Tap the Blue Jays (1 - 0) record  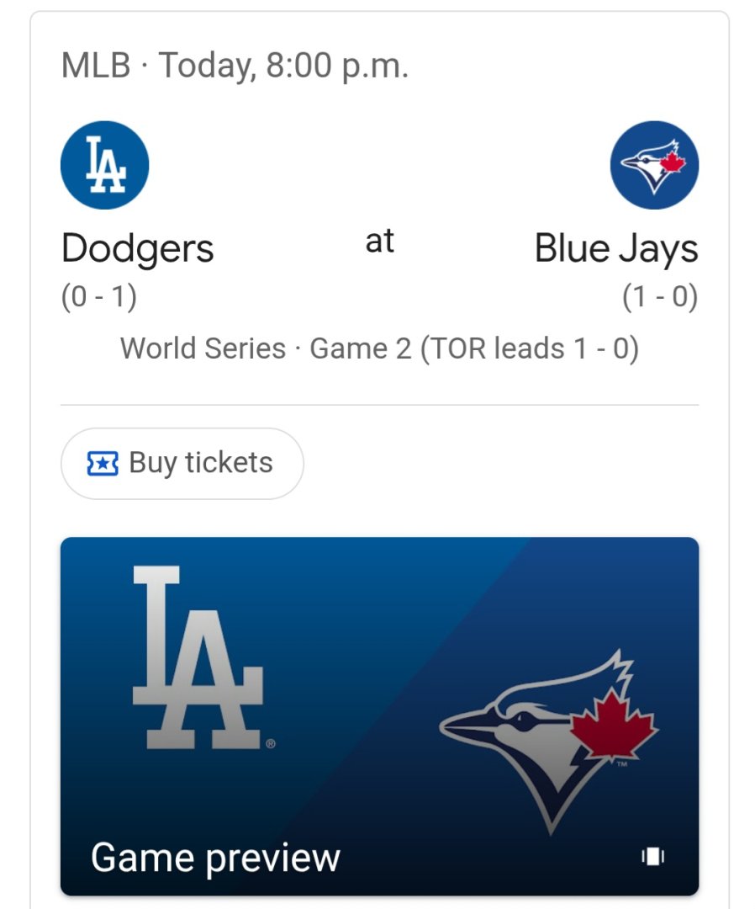(x=660, y=298)
